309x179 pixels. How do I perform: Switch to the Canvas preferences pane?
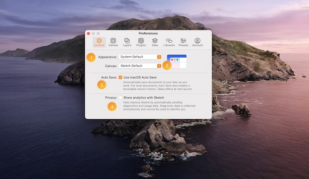pyautogui.click(x=113, y=42)
